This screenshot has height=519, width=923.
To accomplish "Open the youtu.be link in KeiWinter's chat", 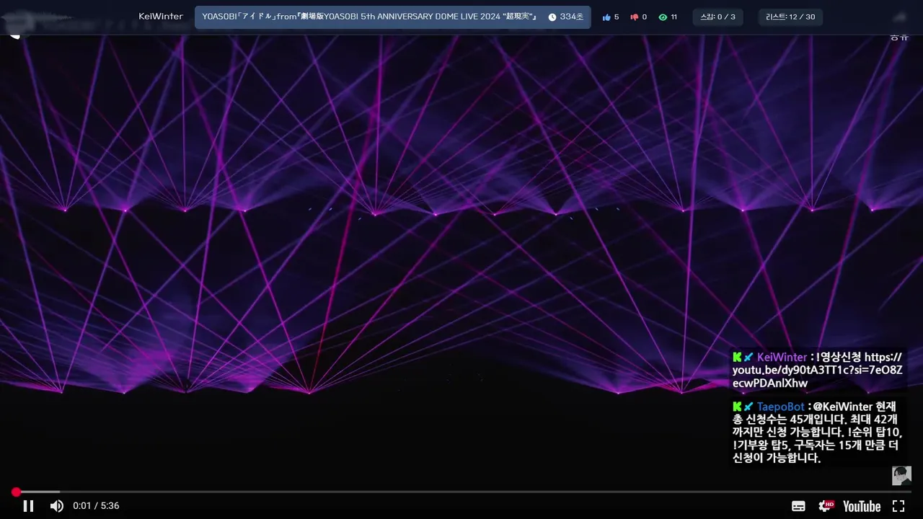I will [x=817, y=370].
